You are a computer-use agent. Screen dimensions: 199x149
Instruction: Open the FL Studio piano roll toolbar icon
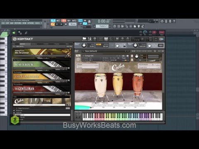(x=123, y=26)
